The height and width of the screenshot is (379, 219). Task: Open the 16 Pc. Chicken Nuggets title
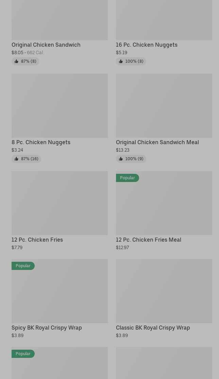[147, 45]
